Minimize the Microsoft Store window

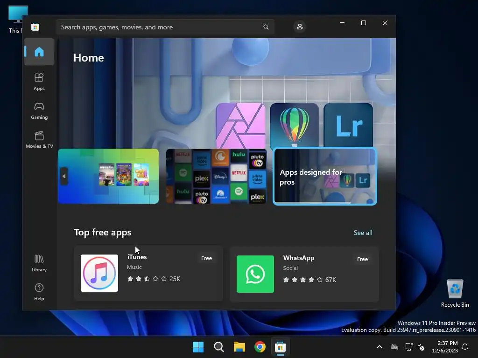tap(342, 23)
